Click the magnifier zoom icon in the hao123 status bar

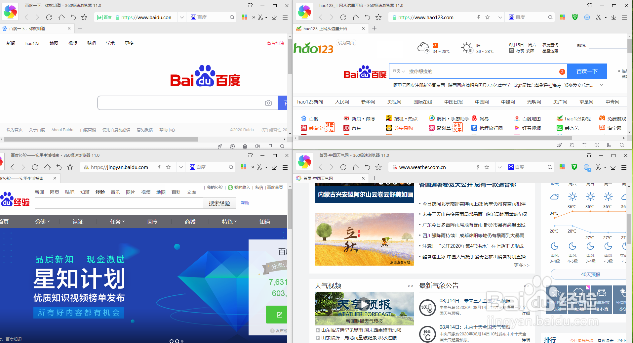[622, 145]
